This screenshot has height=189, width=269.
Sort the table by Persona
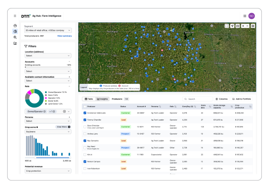(160, 107)
